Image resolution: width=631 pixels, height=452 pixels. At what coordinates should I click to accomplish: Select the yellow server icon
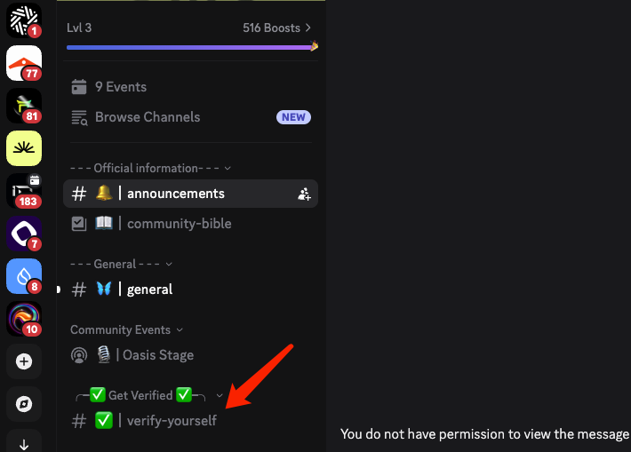(24, 148)
